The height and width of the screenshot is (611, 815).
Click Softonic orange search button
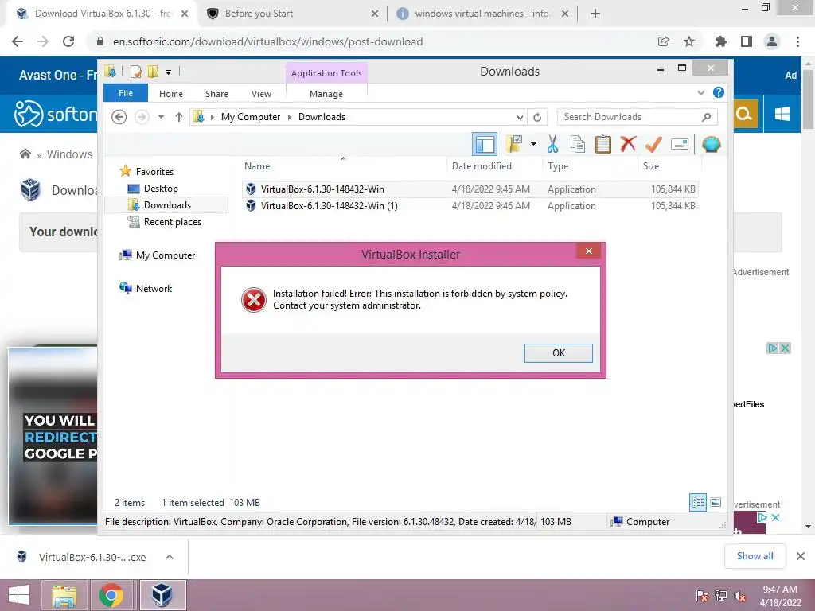pos(744,114)
